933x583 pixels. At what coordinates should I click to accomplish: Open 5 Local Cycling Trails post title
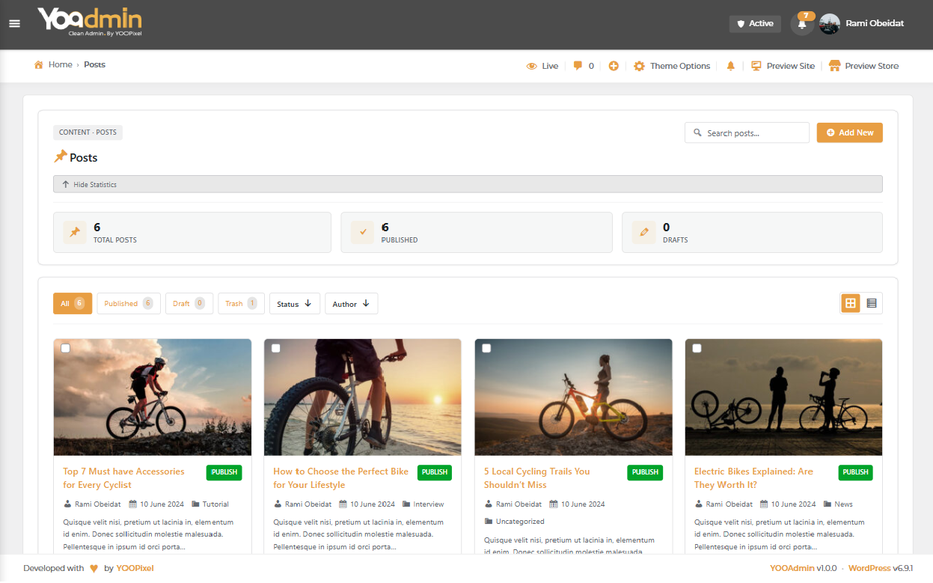coord(536,478)
